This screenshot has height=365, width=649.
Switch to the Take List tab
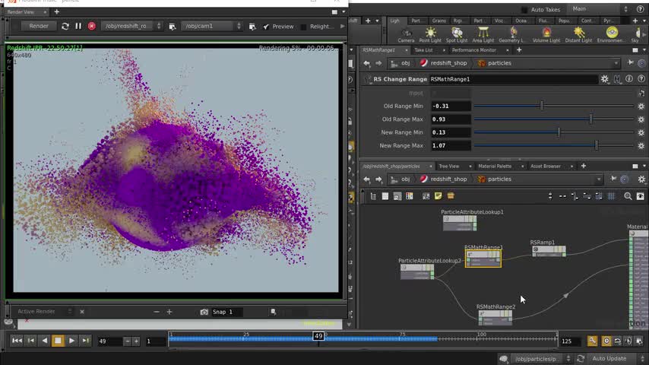tap(423, 50)
